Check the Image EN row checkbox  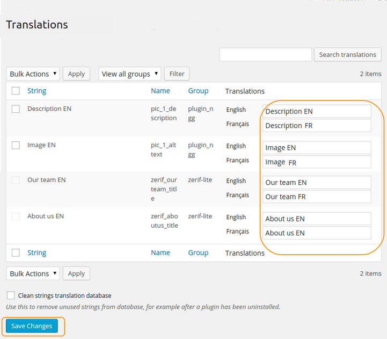coord(16,145)
